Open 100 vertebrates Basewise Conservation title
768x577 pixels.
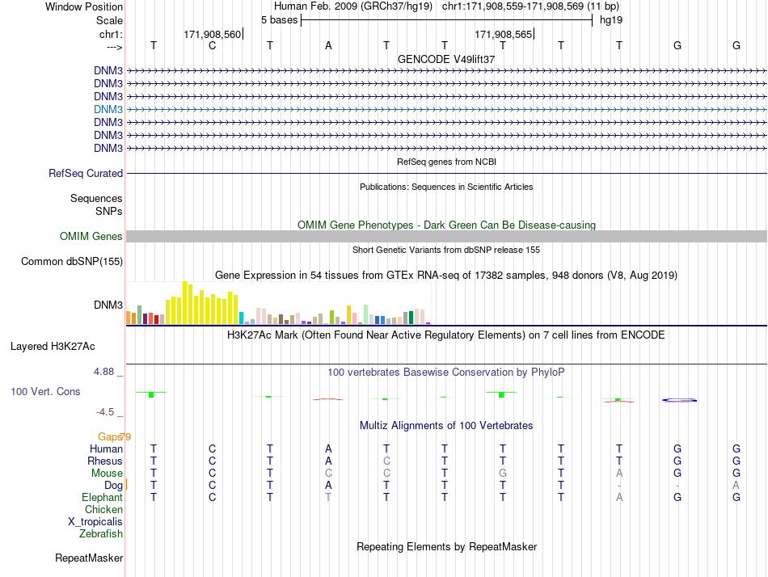(446, 373)
